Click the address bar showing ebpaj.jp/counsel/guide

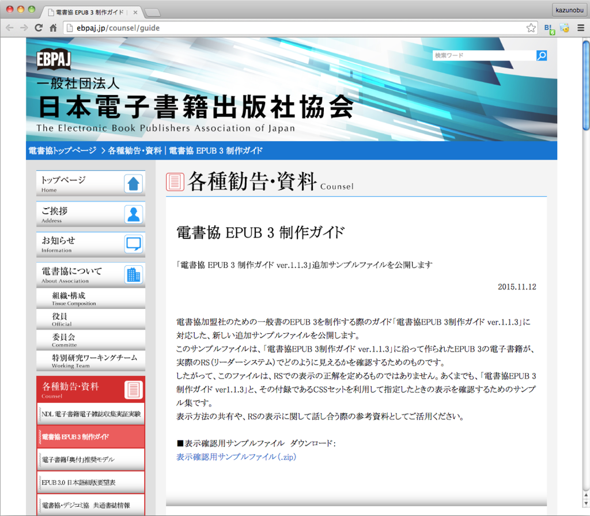point(301,28)
